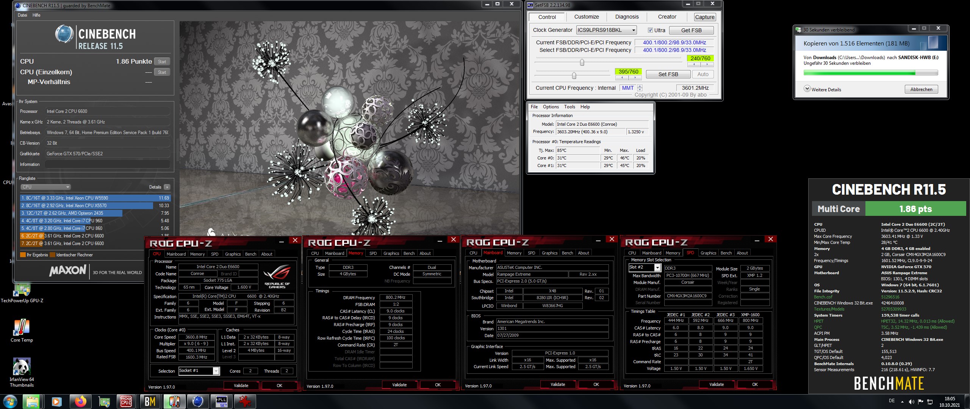Switch to SetFSB Customize tab

tap(587, 17)
